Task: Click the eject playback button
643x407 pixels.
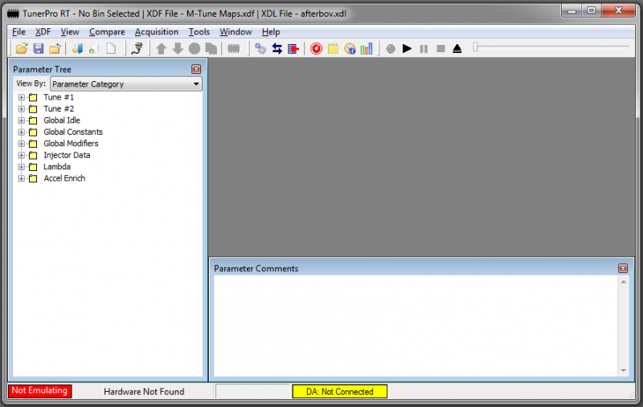Action: point(457,49)
